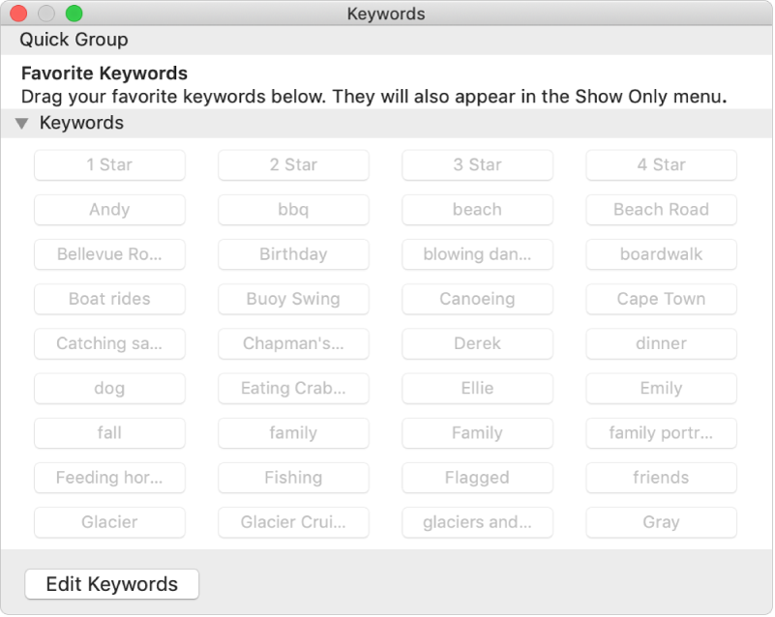Select the Beach Road keyword
Image resolution: width=775 pixels, height=617 pixels.
[x=661, y=209]
